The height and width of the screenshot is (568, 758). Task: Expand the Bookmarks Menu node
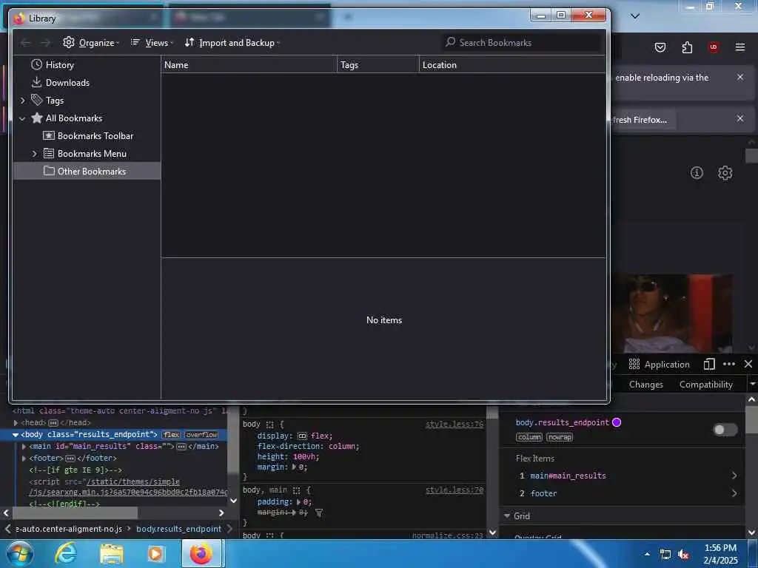point(34,154)
